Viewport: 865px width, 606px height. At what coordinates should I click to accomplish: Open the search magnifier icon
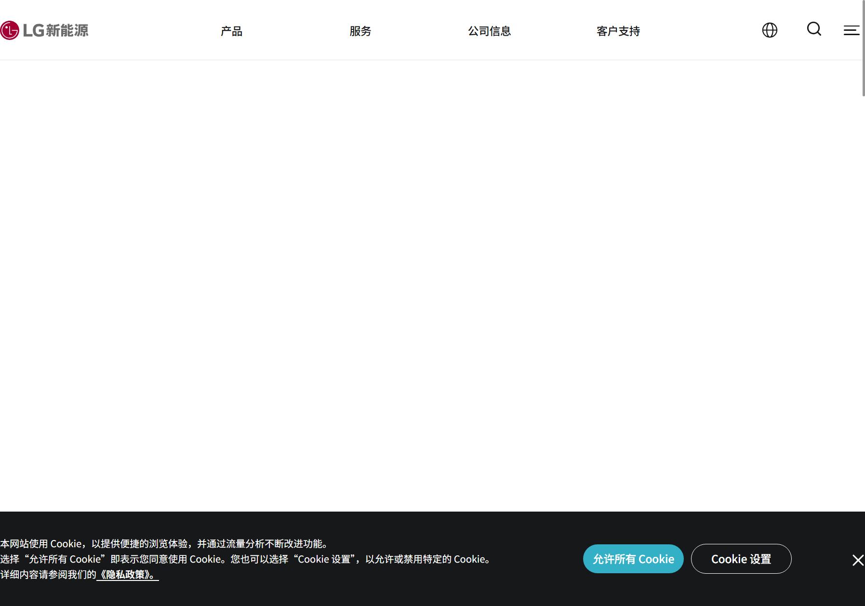(814, 29)
